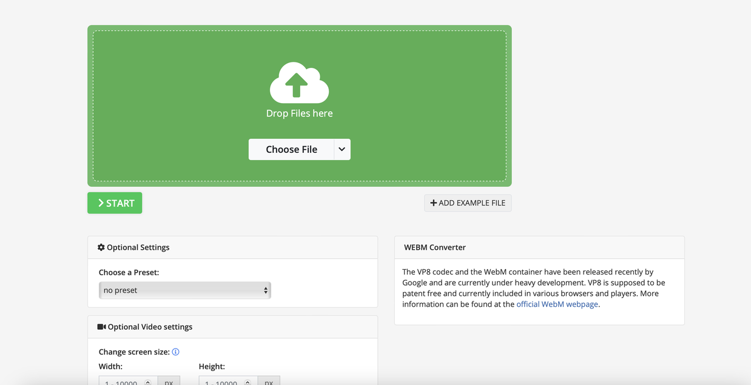Click the 'Optional Video settings' heading text

click(x=150, y=327)
